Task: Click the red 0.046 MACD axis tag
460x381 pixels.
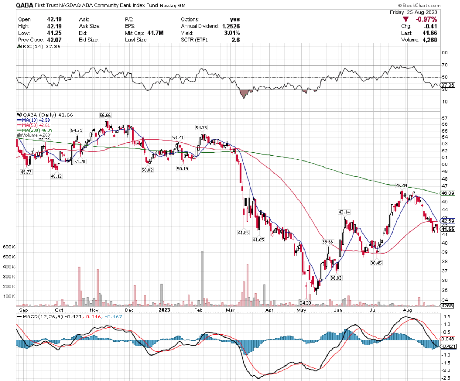Action: [x=448, y=339]
